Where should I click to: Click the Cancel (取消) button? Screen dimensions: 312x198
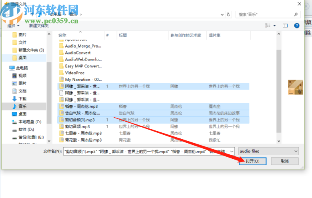pos(284,161)
